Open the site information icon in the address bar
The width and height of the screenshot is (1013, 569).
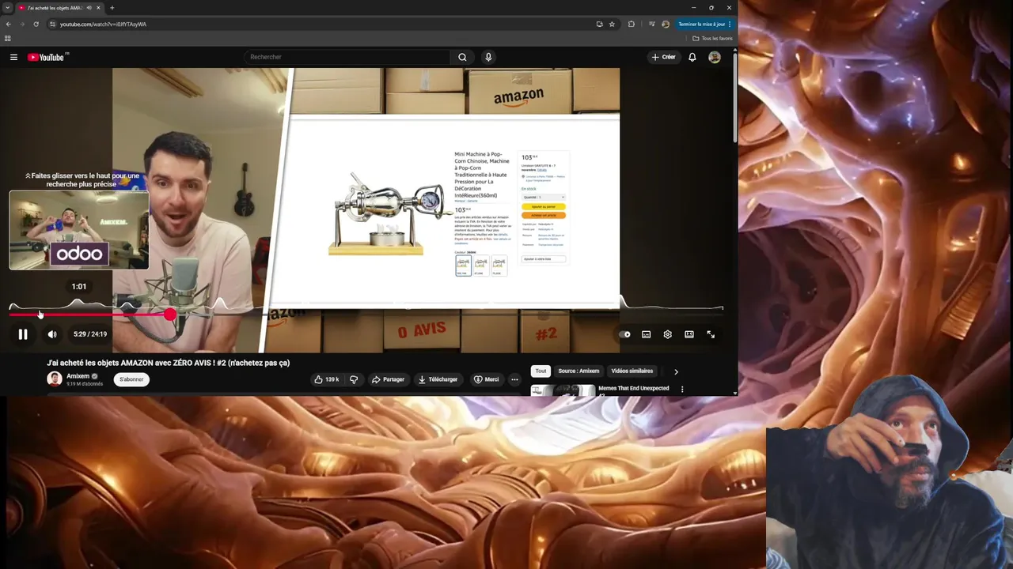pos(52,24)
